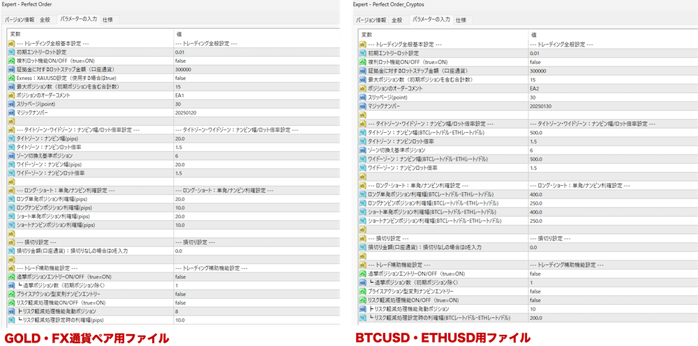Click the icon next to 初期エントリーロット設定 in Perfect Order_Cryptos
698x346 pixels.
pyautogui.click(x=362, y=53)
